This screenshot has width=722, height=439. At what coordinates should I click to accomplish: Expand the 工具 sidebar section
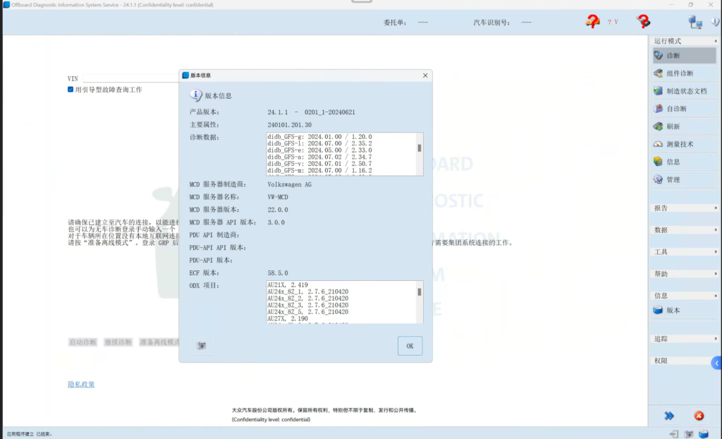click(x=684, y=252)
